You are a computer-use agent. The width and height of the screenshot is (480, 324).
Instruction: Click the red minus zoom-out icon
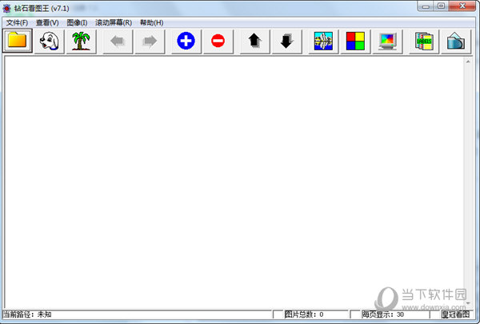point(218,41)
